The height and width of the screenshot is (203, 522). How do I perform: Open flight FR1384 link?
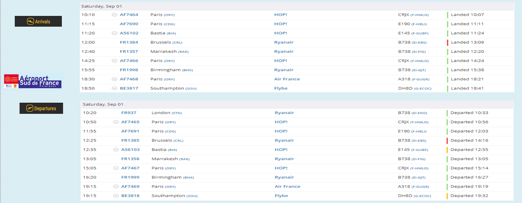(129, 42)
